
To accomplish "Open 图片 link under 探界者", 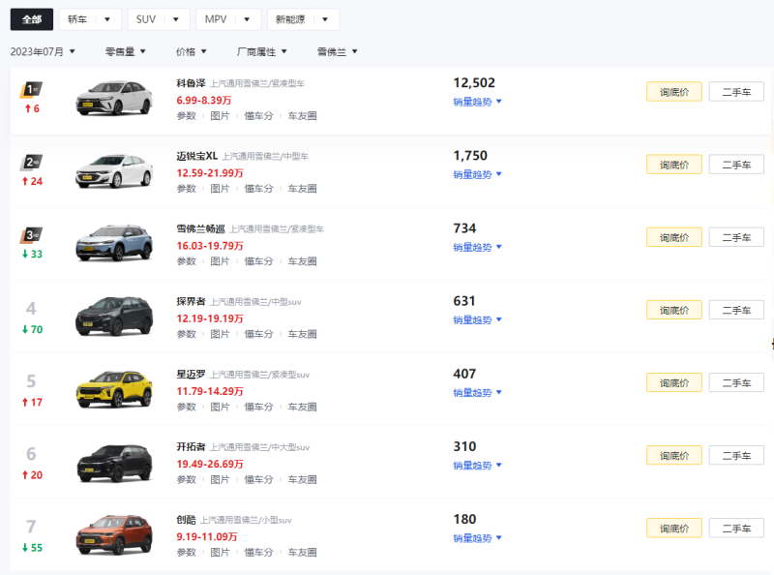I will pos(220,334).
